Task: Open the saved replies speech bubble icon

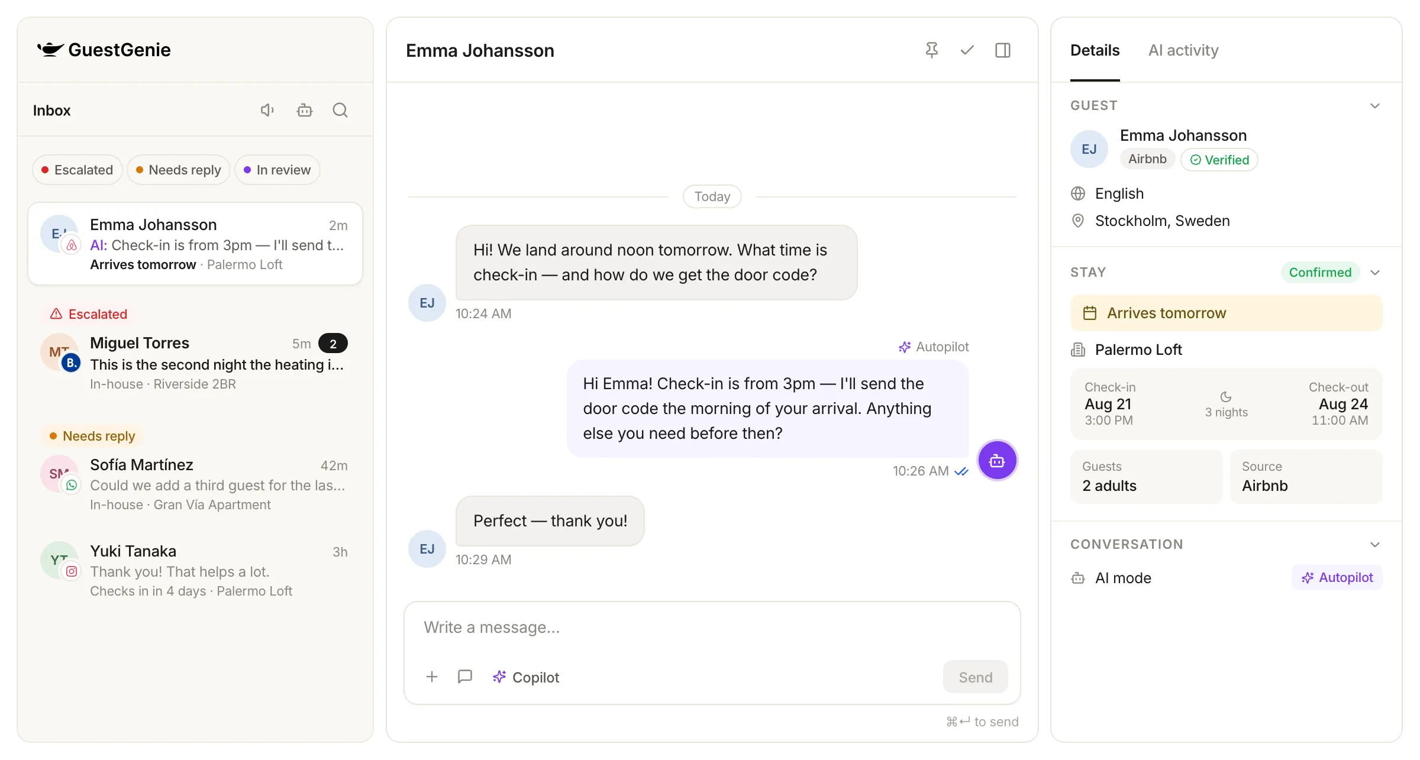Action: (x=465, y=677)
